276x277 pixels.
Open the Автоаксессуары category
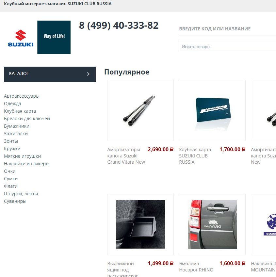click(22, 96)
